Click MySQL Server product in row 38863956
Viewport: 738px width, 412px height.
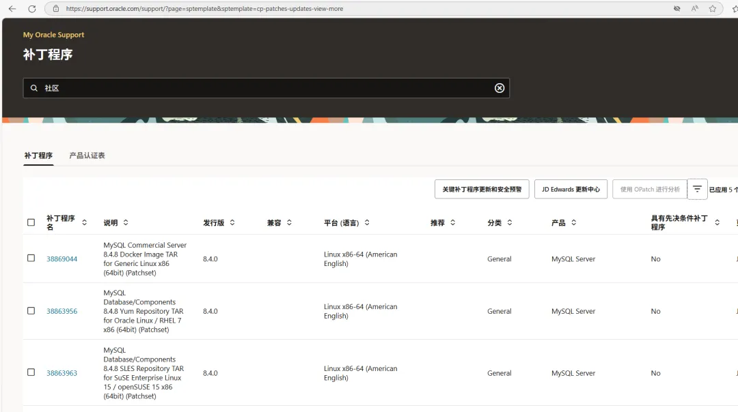pos(573,311)
